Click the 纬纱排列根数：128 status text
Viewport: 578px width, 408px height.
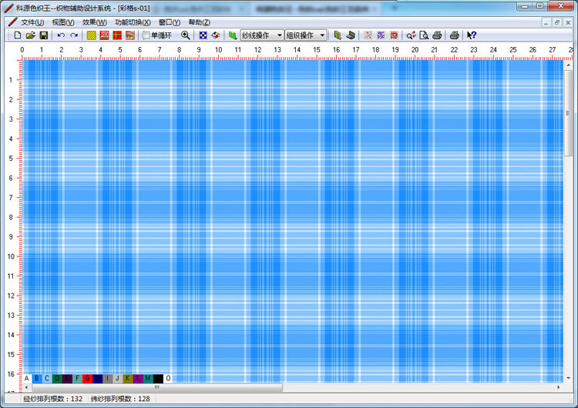[120, 399]
